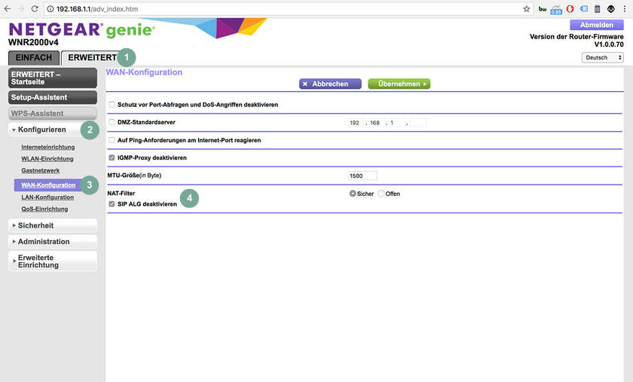The height and width of the screenshot is (382, 633).
Task: Click the MTU-Größe (in Byte) label
Action: click(134, 176)
